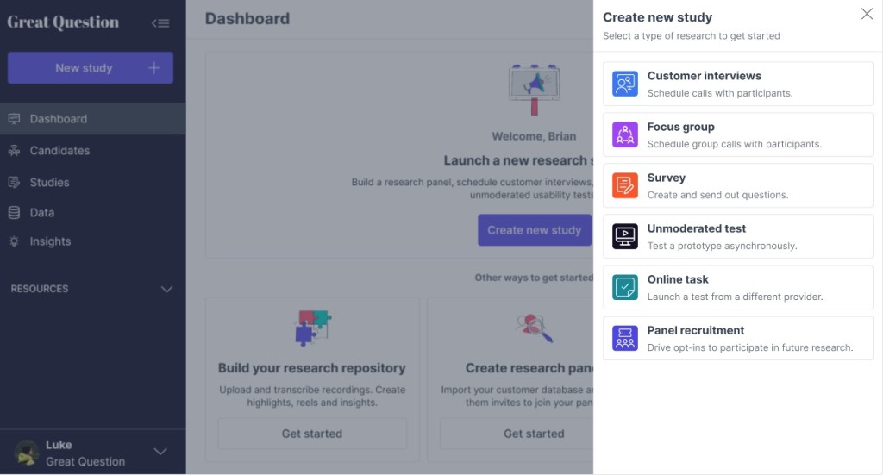This screenshot has height=475, width=883.
Task: Pick the Unmoderated test icon
Action: [625, 236]
